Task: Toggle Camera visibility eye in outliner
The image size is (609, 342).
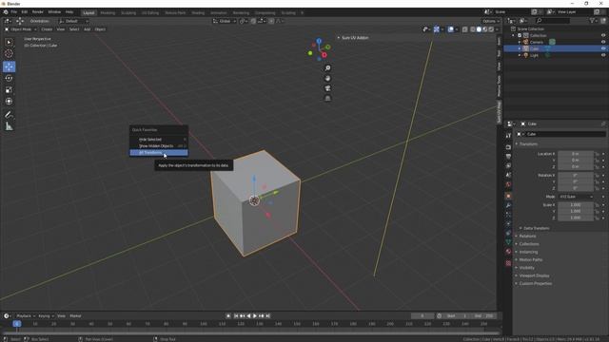Action: pos(603,42)
